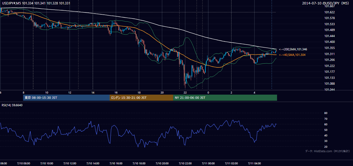Click the 7/11 04:00 date label
Screen dimensions: 353x166
pos(254,163)
